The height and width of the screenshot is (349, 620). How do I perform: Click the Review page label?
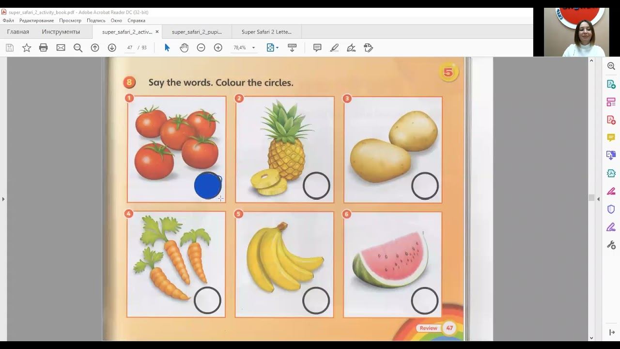pyautogui.click(x=428, y=328)
